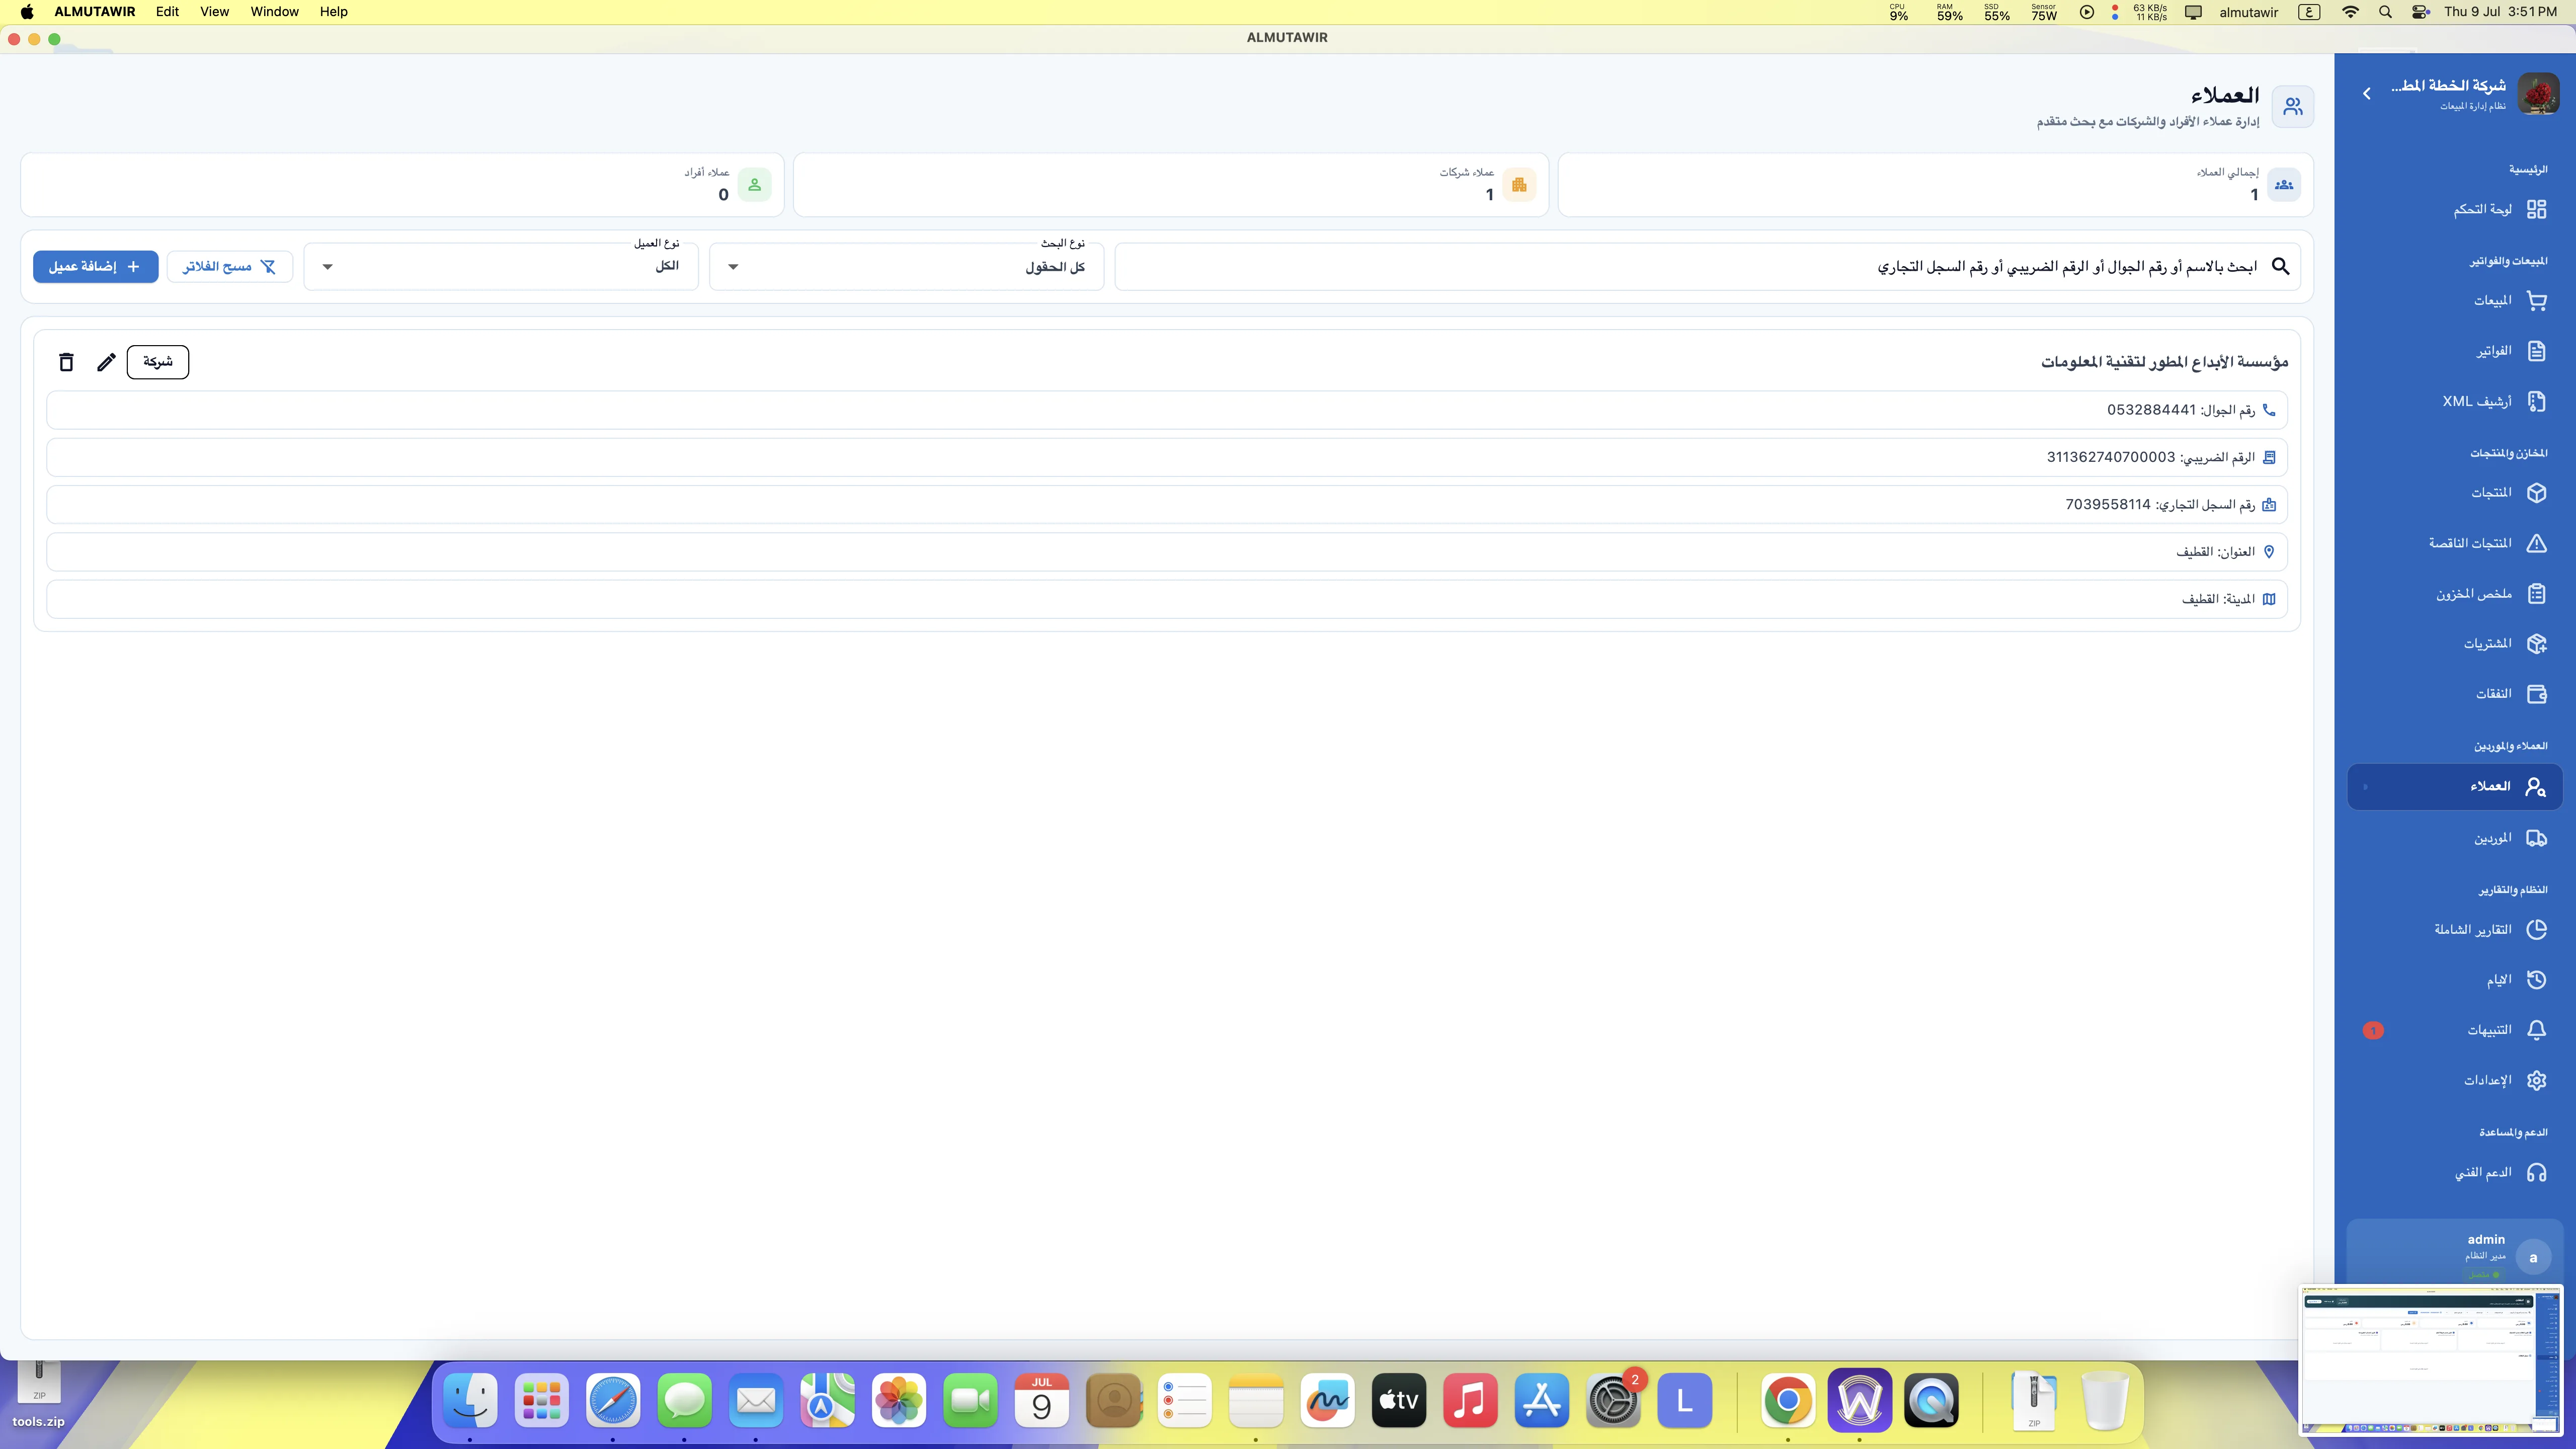Focus the customer search input field
This screenshot has width=2576, height=1449.
pyautogui.click(x=1707, y=267)
